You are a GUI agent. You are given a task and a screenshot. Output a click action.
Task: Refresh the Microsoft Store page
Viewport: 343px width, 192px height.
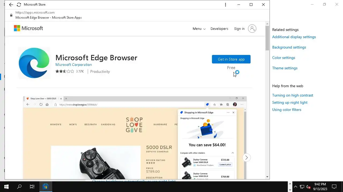click(19, 5)
